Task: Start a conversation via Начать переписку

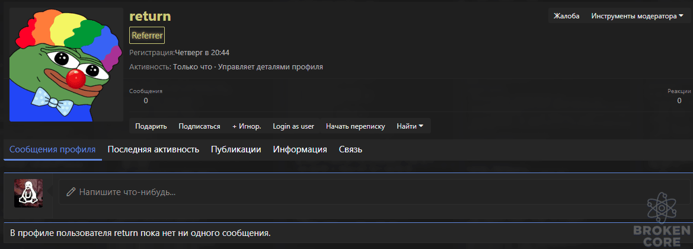Action: 355,126
